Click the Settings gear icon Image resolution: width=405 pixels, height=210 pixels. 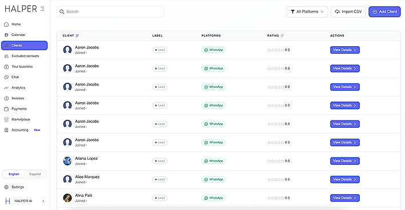pyautogui.click(x=6, y=187)
